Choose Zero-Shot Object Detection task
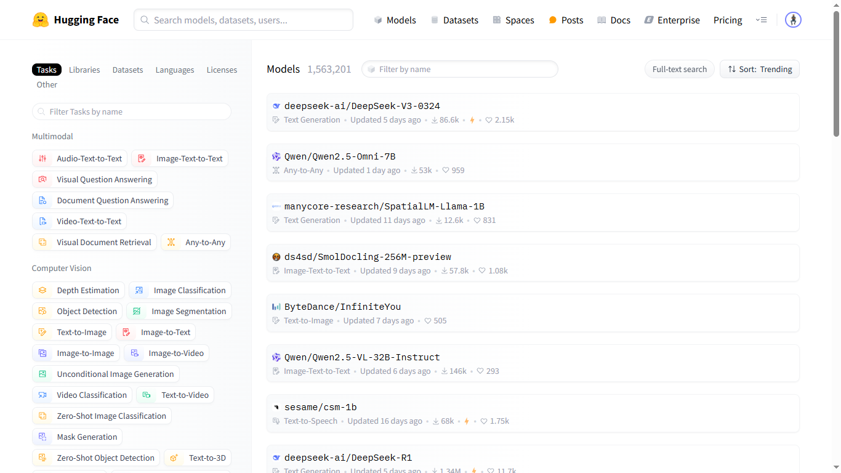The height and width of the screenshot is (473, 841). coord(96,458)
